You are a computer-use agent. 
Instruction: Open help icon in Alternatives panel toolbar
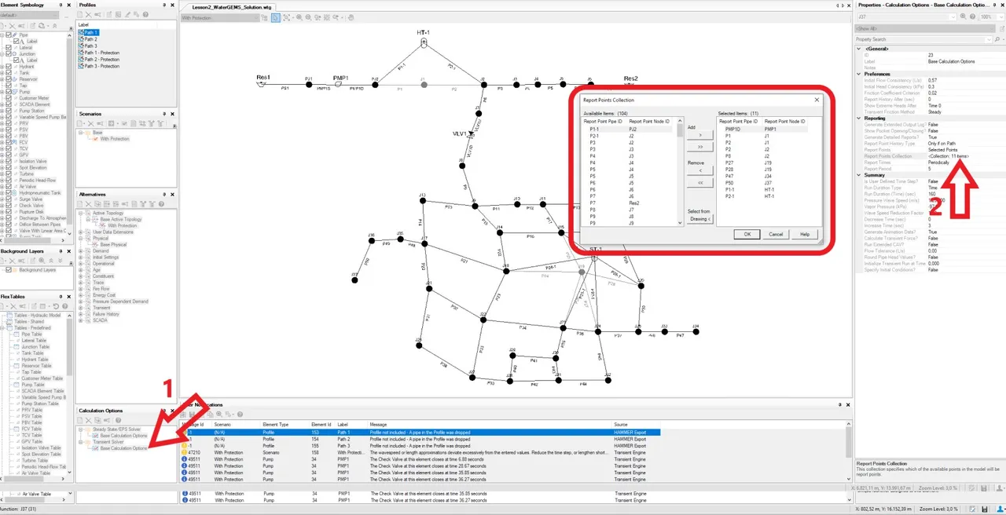[161, 204]
